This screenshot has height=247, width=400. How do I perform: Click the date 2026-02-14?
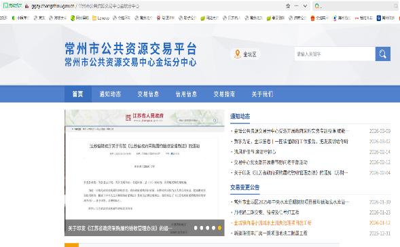[x=380, y=152]
